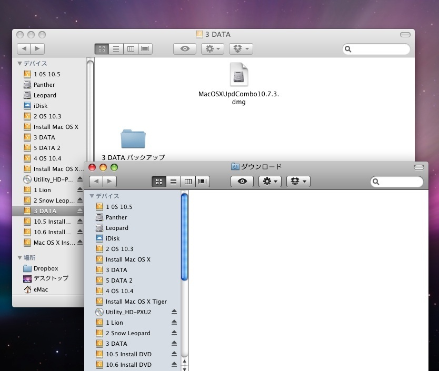Click scroll up arrow in ダウンロード sidebar
Image resolution: width=439 pixels, height=371 pixels.
point(185,361)
